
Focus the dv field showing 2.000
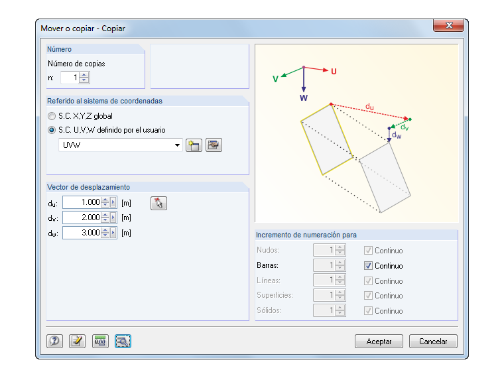click(82, 218)
